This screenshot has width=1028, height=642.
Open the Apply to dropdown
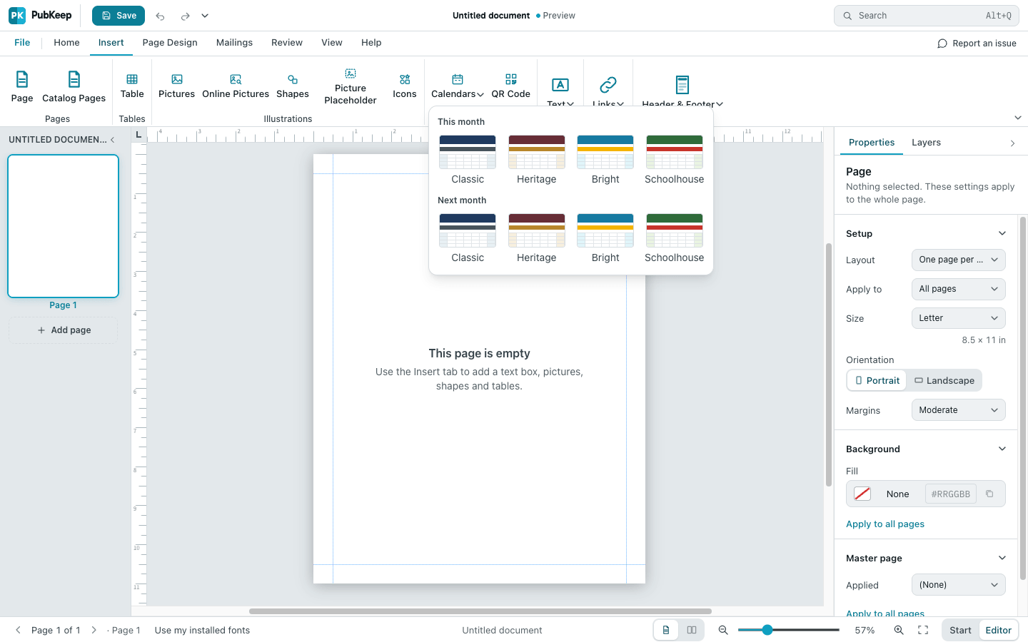(x=959, y=289)
